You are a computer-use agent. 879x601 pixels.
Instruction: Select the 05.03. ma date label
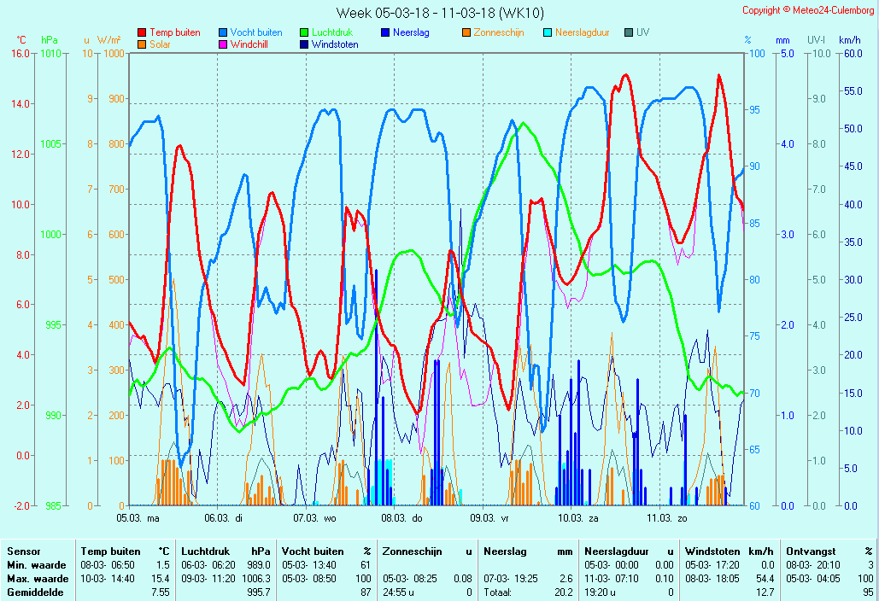click(138, 517)
